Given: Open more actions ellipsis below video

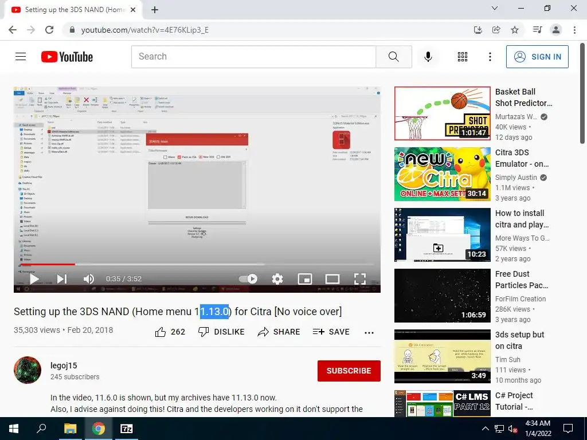Looking at the screenshot, I should (x=369, y=332).
